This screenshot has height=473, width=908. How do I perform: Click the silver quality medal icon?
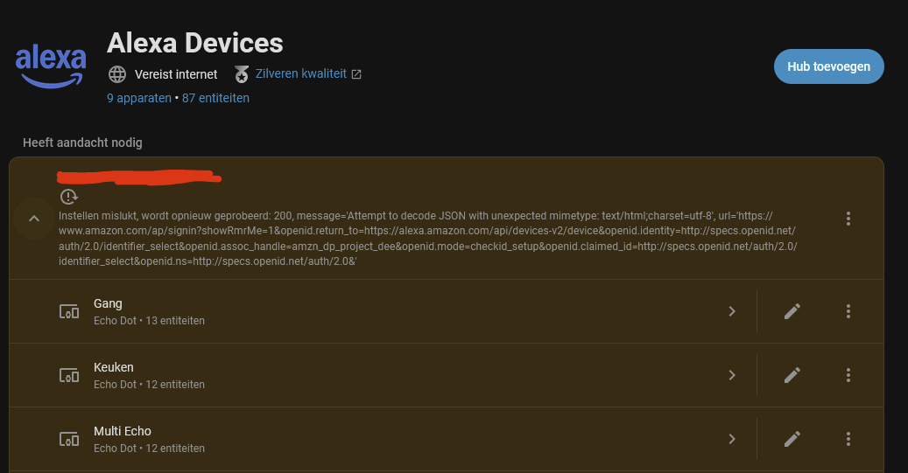[243, 74]
